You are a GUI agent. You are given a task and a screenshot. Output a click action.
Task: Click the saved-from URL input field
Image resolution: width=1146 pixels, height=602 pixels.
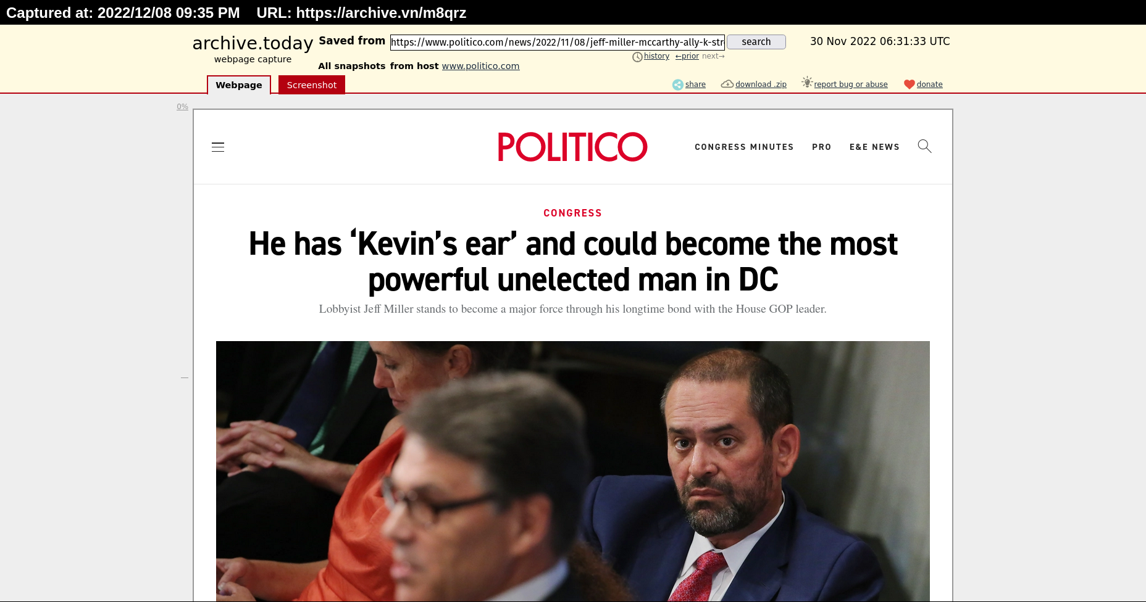click(558, 42)
